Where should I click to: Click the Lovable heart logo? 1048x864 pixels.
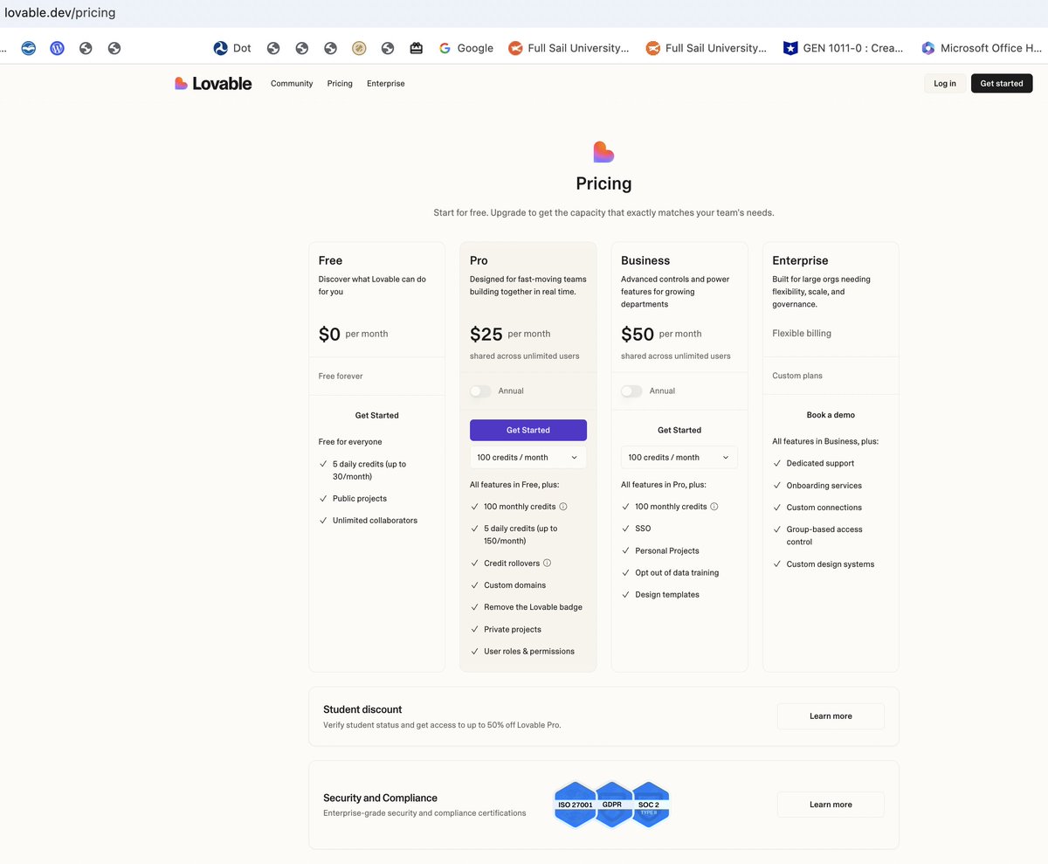pyautogui.click(x=182, y=83)
